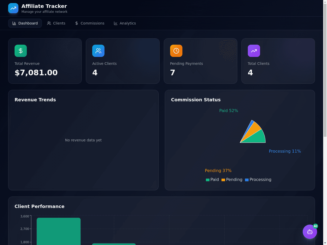327x245 pixels.
Task: Toggle the Pending legend item
Action: click(x=232, y=180)
